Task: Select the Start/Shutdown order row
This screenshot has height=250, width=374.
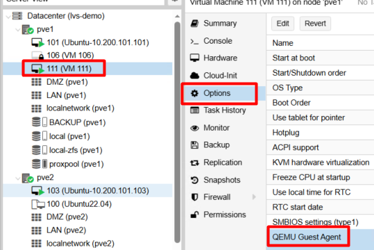Action: 320,73
